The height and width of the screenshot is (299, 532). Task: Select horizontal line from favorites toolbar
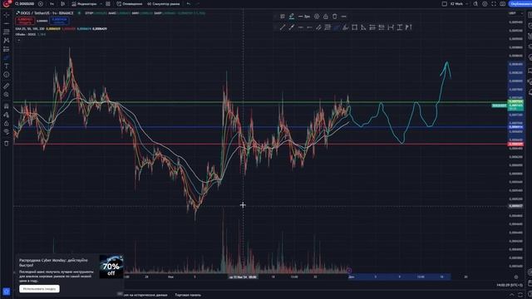tap(300, 27)
